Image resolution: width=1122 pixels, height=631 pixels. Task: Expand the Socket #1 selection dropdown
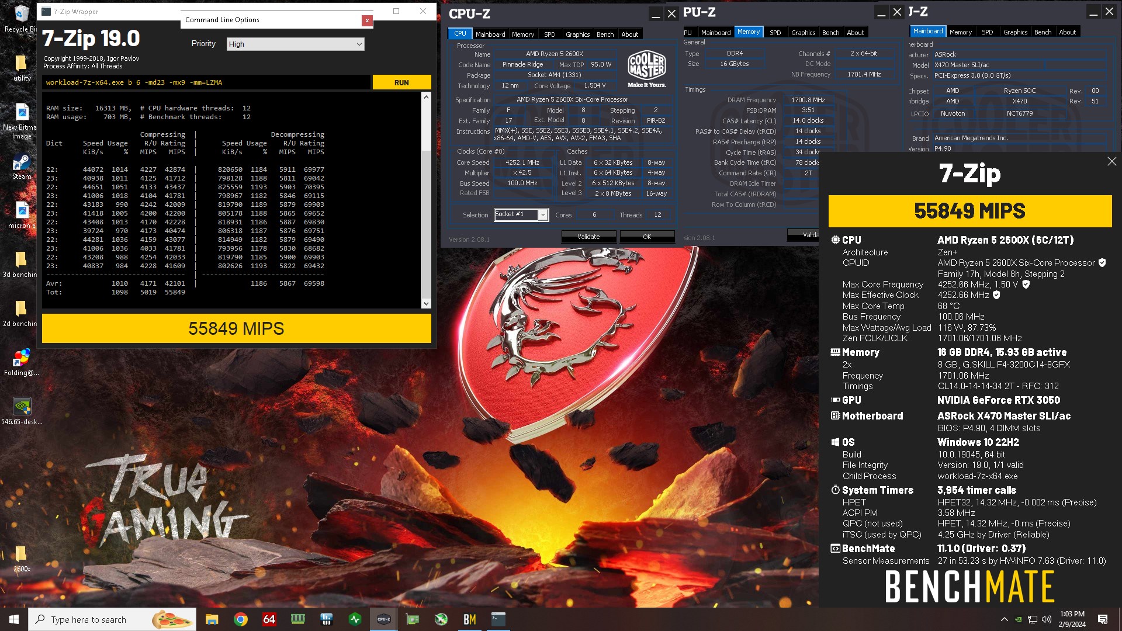click(543, 215)
